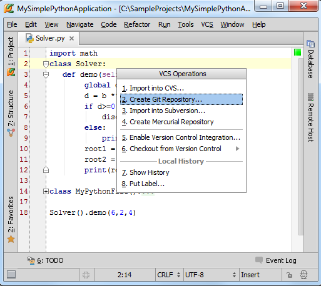Screen dimensions: 321x286
Task: Expand the folded MyPythonFile class
Action: point(46,191)
